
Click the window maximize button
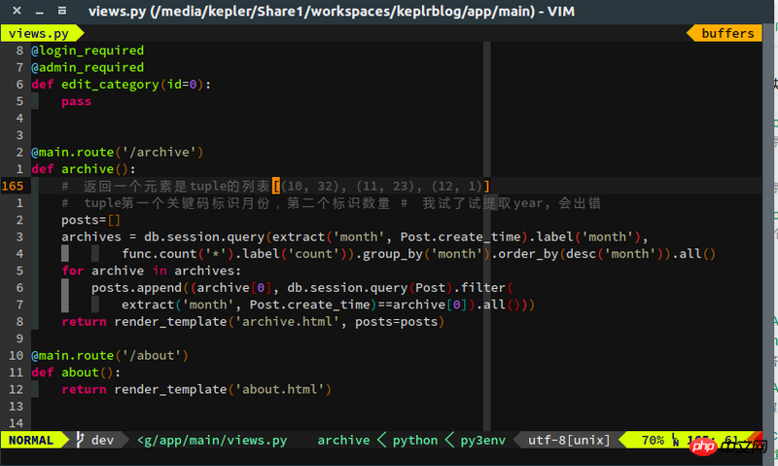coord(62,11)
